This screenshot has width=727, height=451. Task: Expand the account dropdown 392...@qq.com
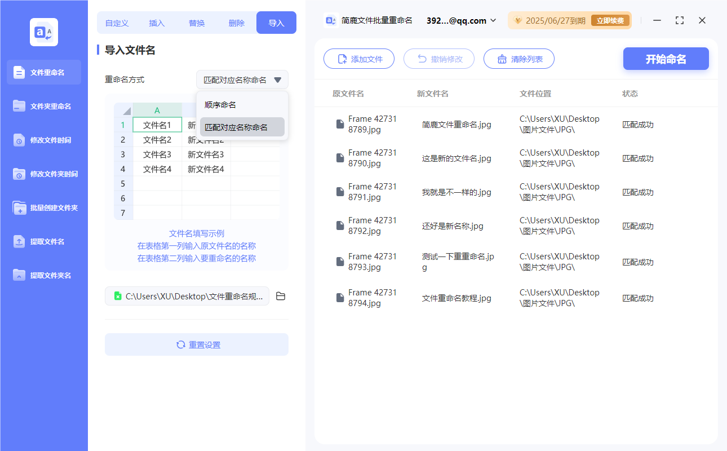point(462,20)
